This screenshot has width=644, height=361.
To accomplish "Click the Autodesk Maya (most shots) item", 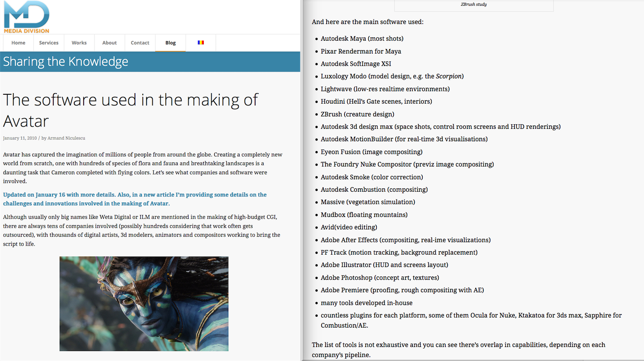I will click(x=362, y=38).
